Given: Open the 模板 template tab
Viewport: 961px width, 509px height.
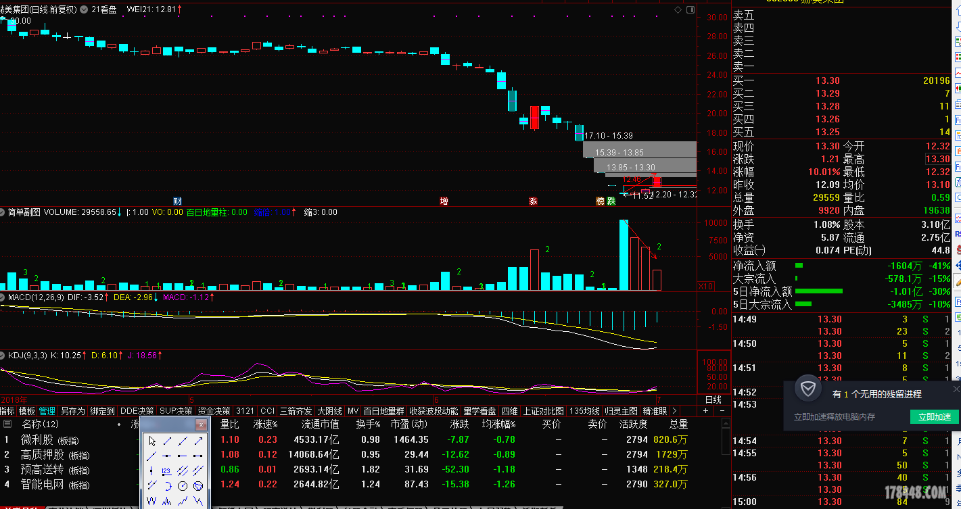Looking at the screenshot, I should (x=26, y=410).
